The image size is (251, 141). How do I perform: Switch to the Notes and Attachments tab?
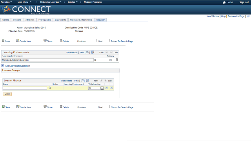tap(81, 20)
